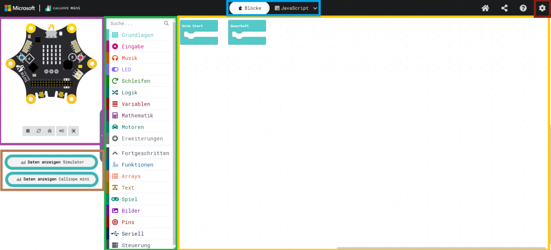Open the Steuerung block category
The height and width of the screenshot is (250, 551).
(140, 245)
